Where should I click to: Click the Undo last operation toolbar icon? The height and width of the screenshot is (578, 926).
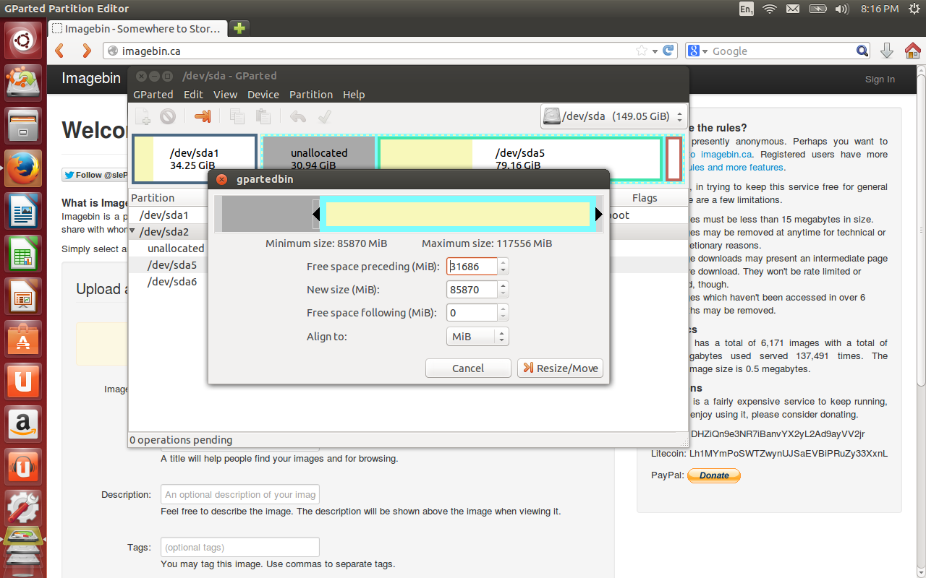[x=297, y=116]
